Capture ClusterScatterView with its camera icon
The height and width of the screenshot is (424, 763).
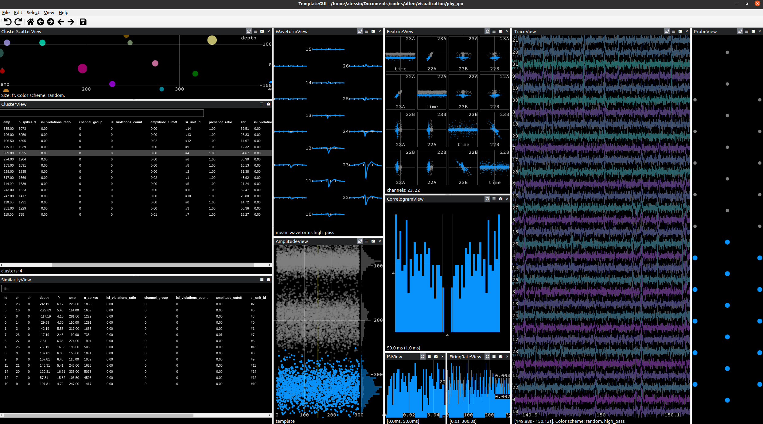(x=262, y=31)
